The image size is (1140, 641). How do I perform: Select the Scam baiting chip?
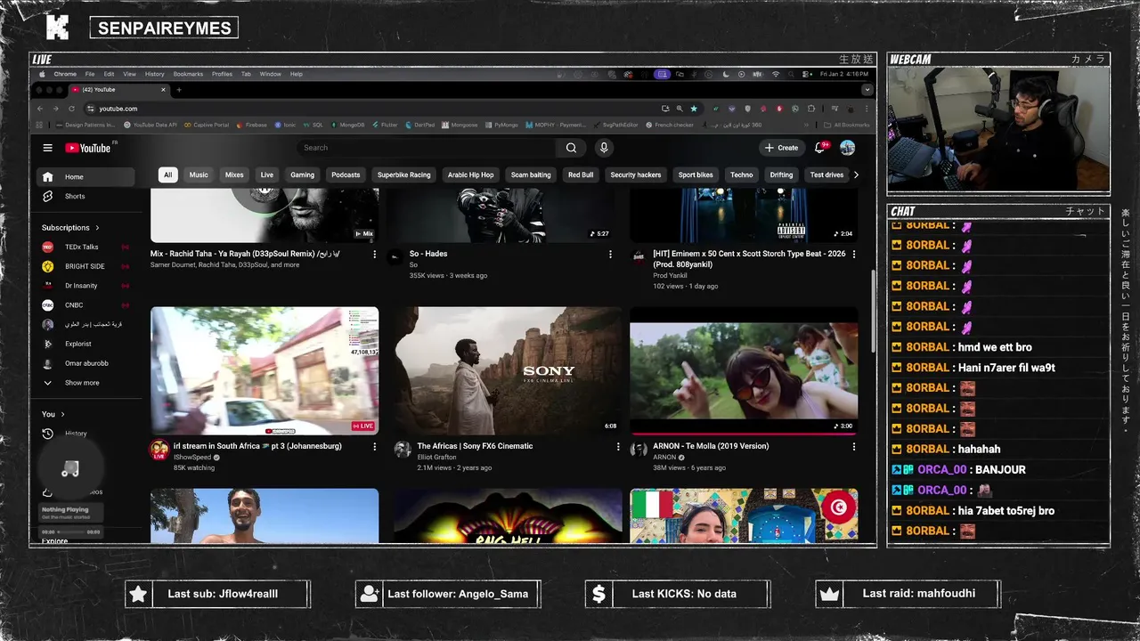pyautogui.click(x=531, y=174)
